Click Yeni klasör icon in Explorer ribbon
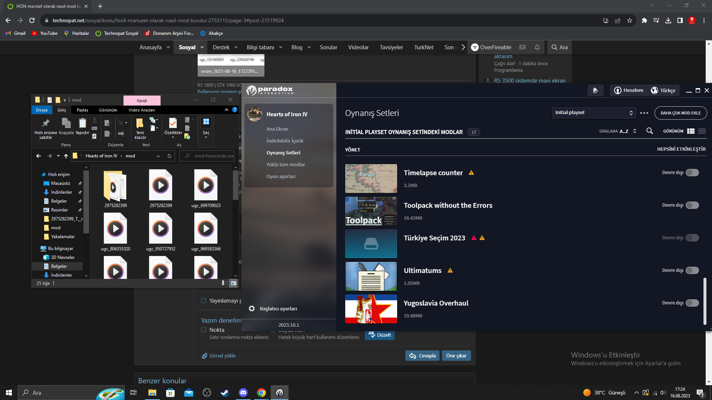The image size is (712, 400). pos(140,124)
